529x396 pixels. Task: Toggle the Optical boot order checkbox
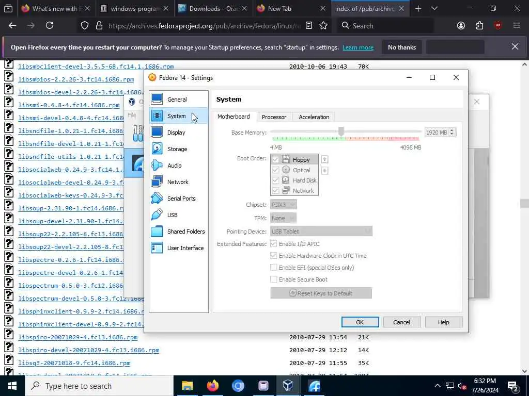[x=275, y=170]
